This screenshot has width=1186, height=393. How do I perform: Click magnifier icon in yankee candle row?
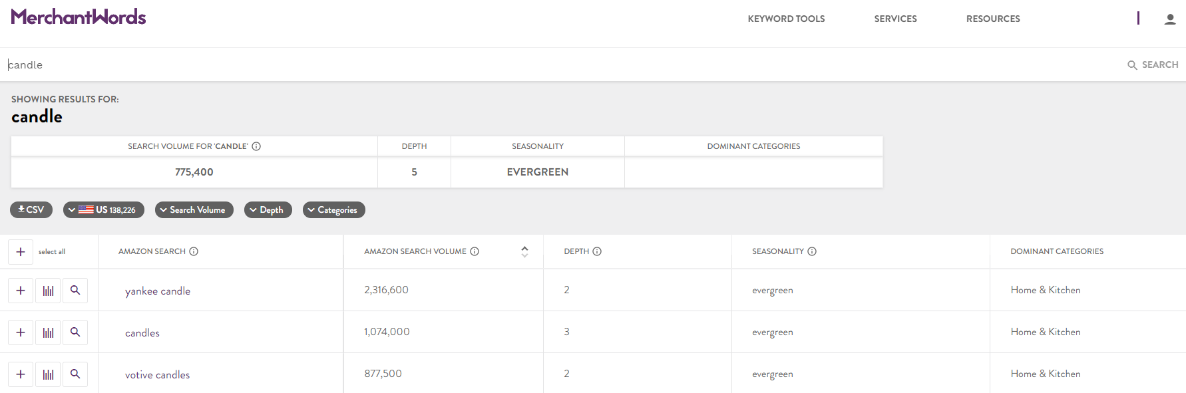(75, 291)
